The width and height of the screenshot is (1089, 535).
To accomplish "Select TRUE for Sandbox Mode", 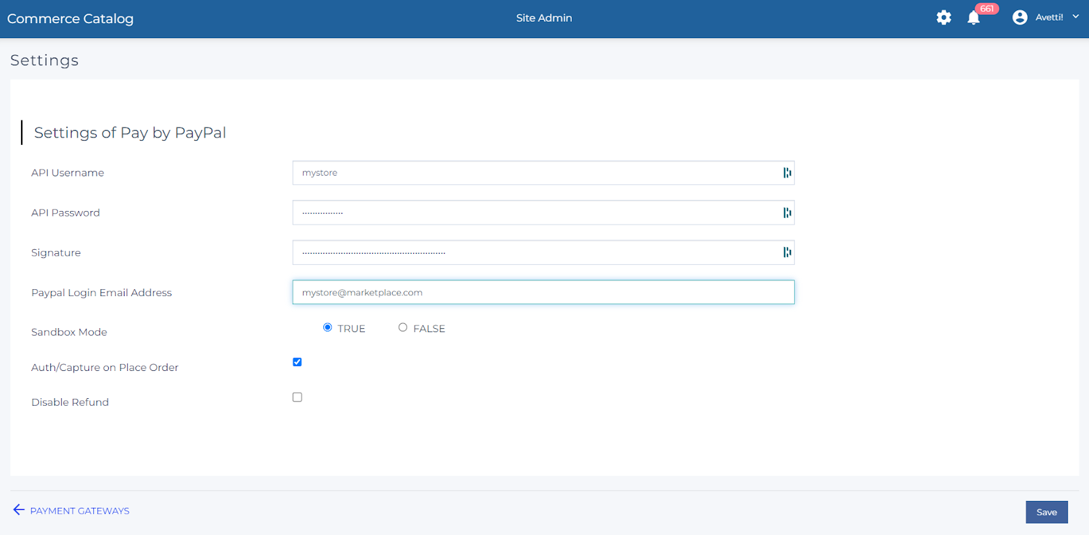I will (327, 327).
